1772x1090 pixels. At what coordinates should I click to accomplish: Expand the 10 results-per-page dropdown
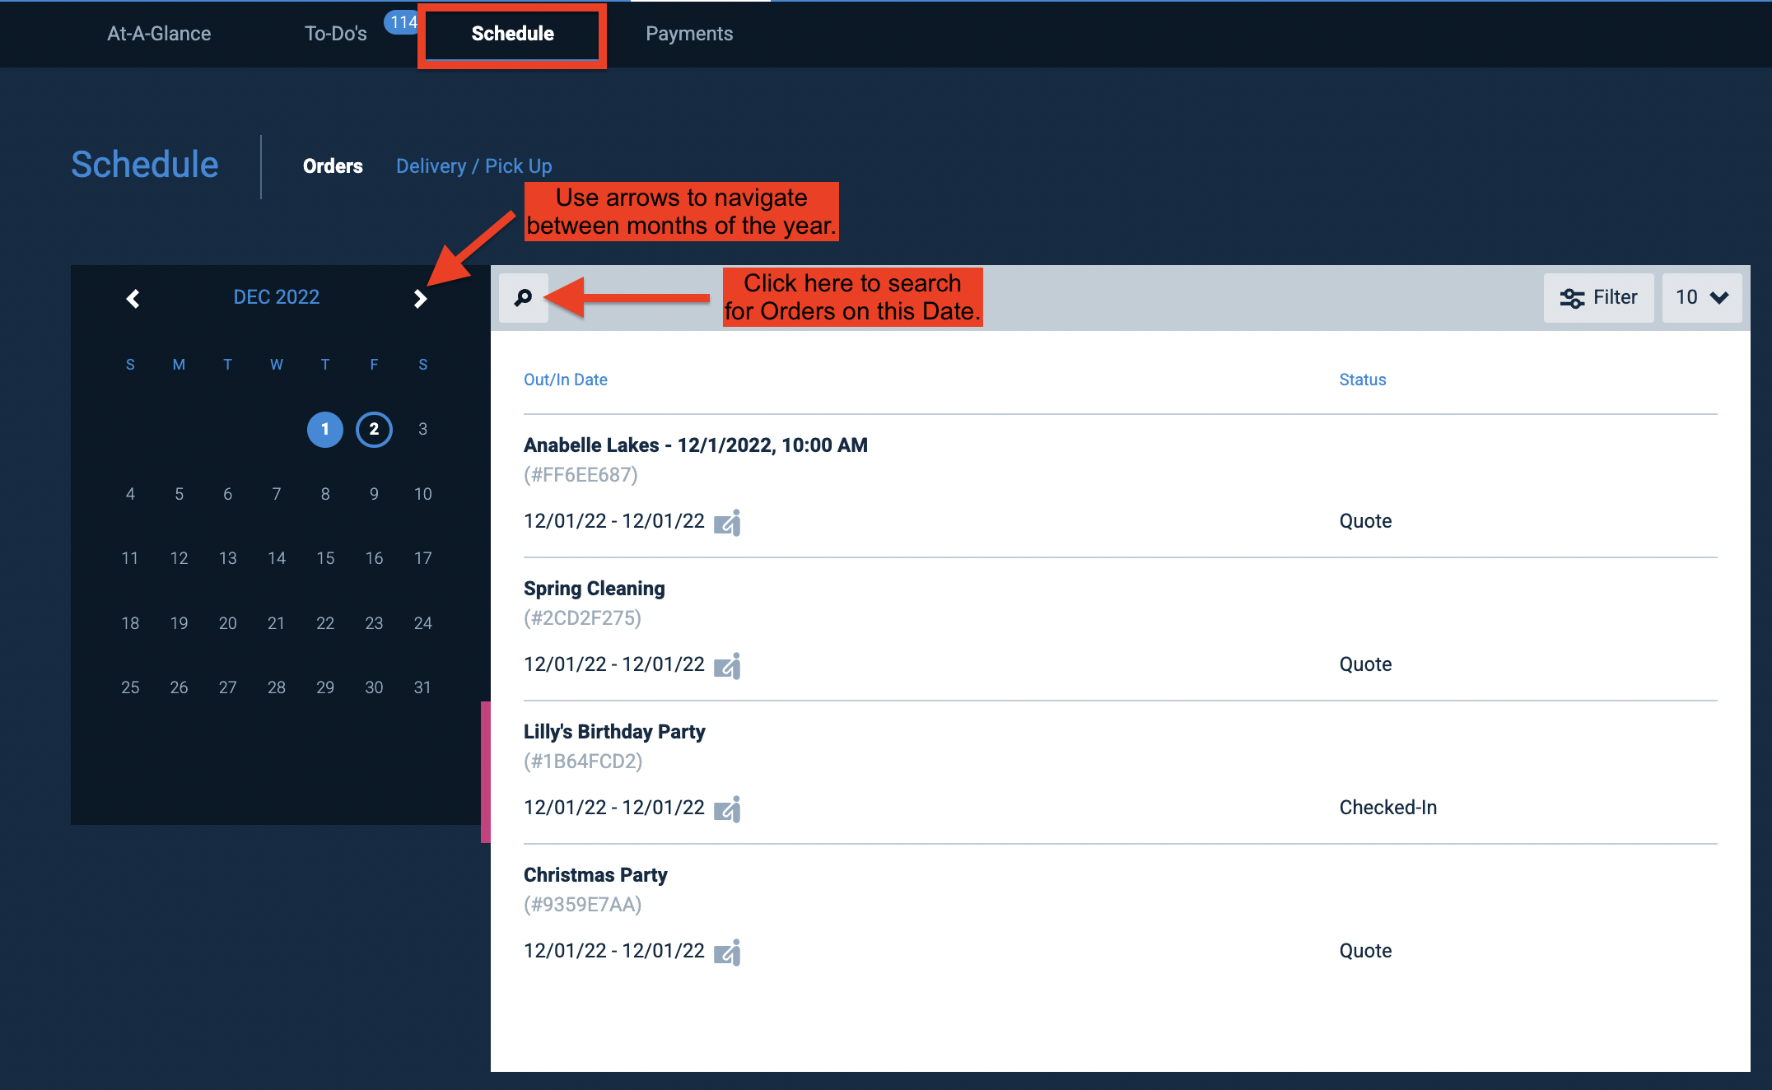coord(1702,297)
